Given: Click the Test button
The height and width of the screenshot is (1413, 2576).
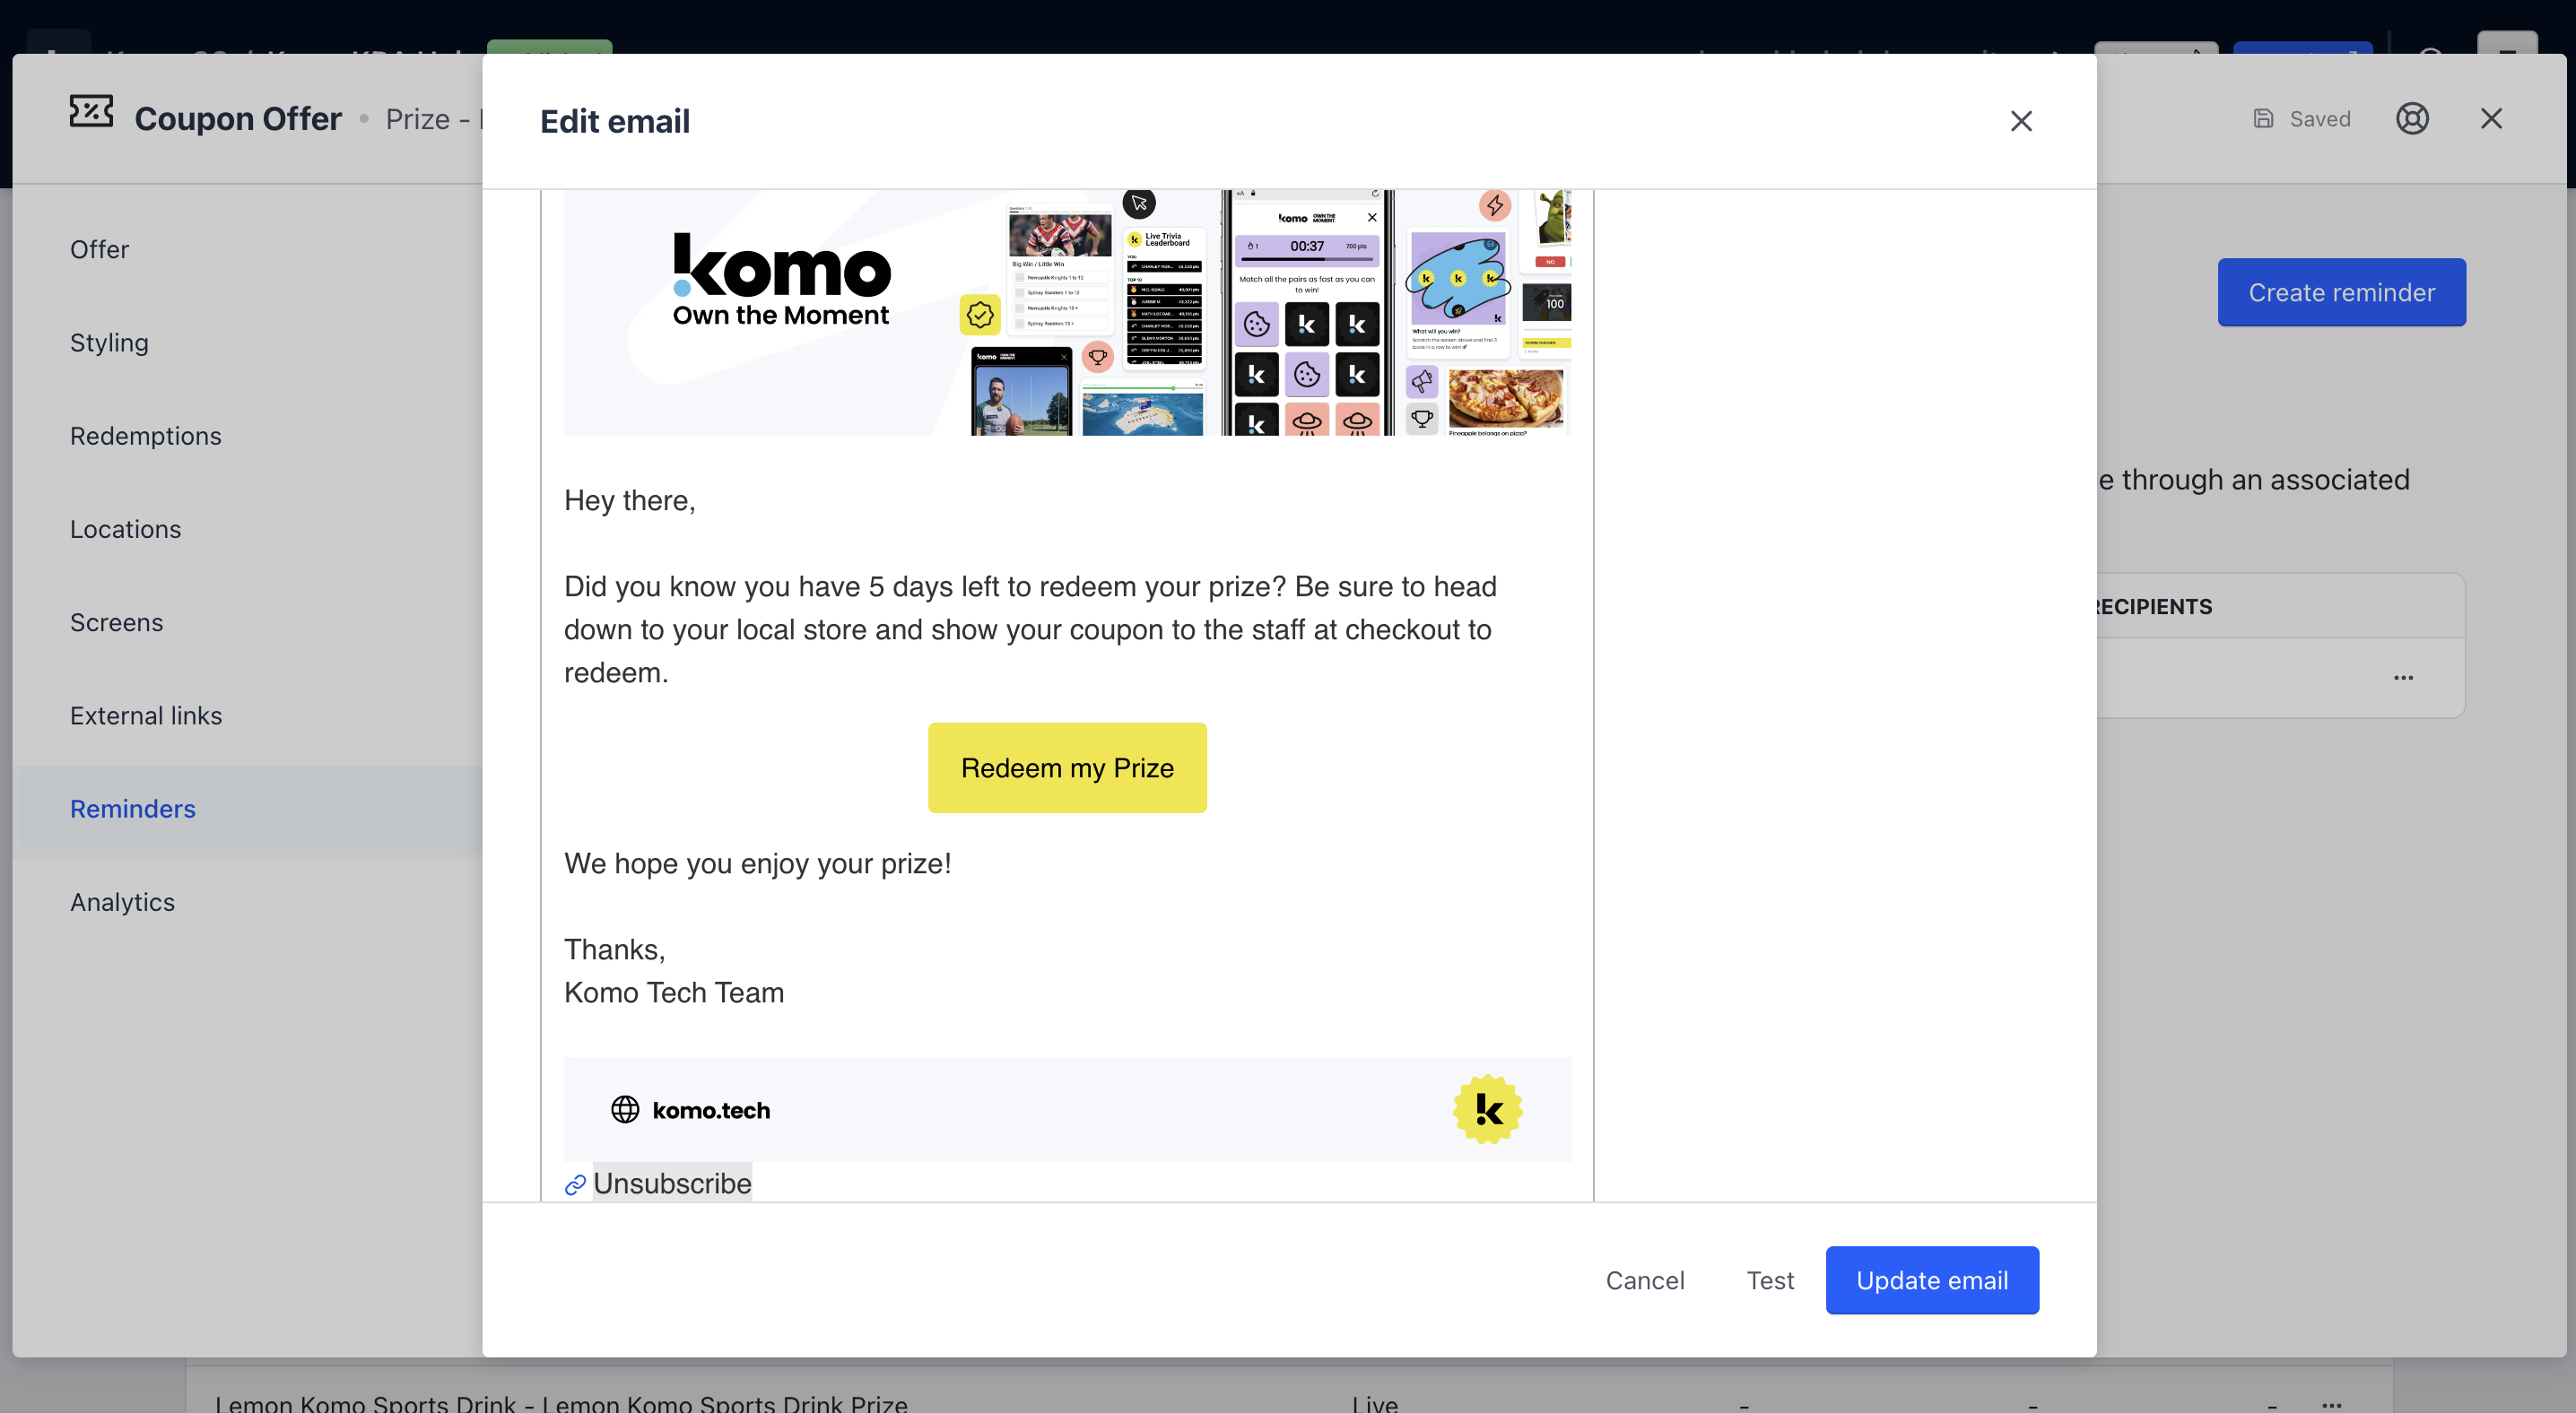Looking at the screenshot, I should 1769,1280.
